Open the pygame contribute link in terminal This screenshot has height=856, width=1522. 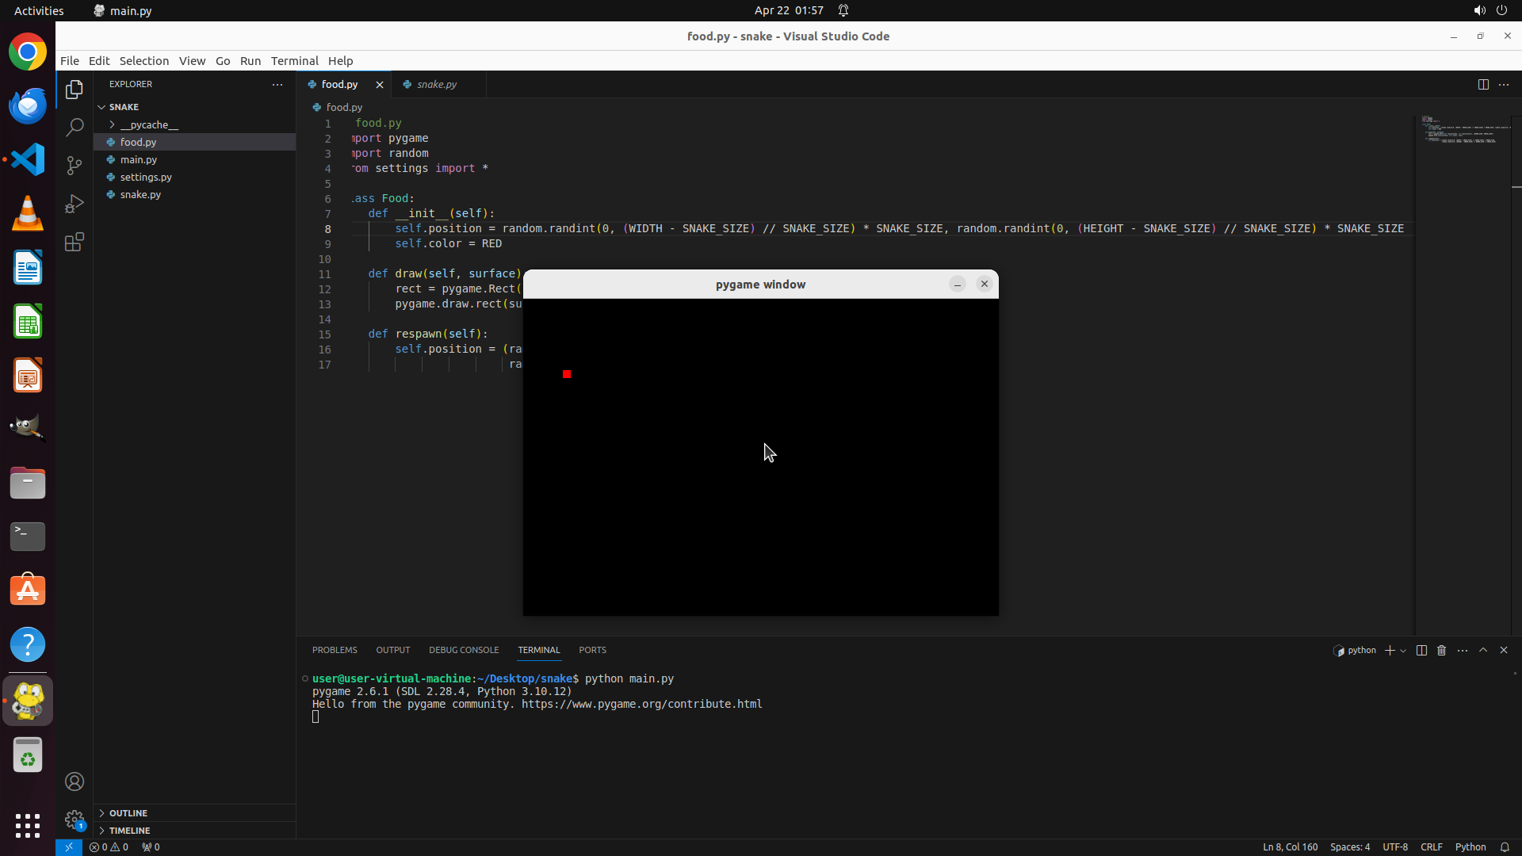pyautogui.click(x=641, y=704)
